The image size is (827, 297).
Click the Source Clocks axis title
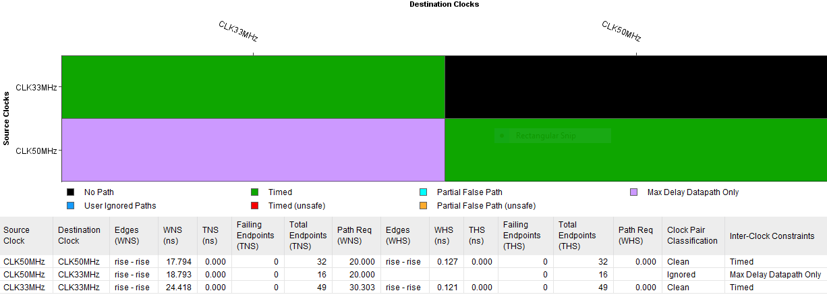(6, 118)
